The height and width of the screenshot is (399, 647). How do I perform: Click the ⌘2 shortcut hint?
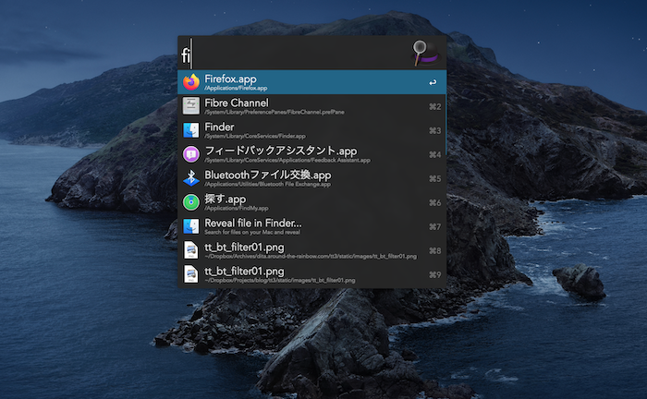[435, 107]
